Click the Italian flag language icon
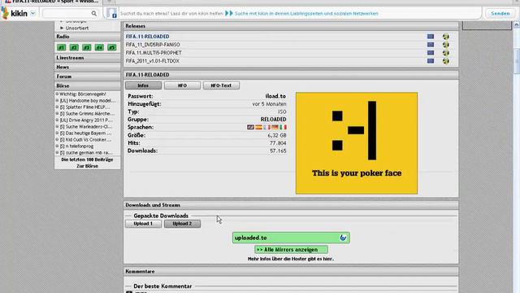Viewport: 520px width, 293px height. pos(283,127)
